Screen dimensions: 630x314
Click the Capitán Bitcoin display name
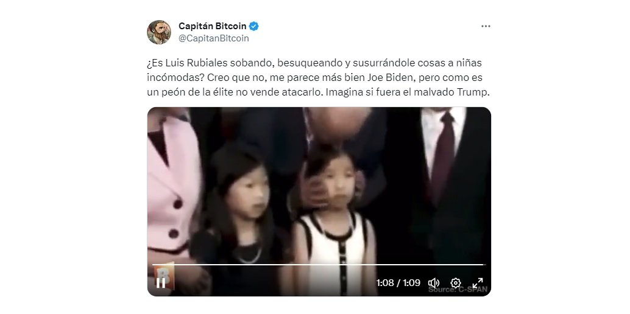click(x=213, y=26)
